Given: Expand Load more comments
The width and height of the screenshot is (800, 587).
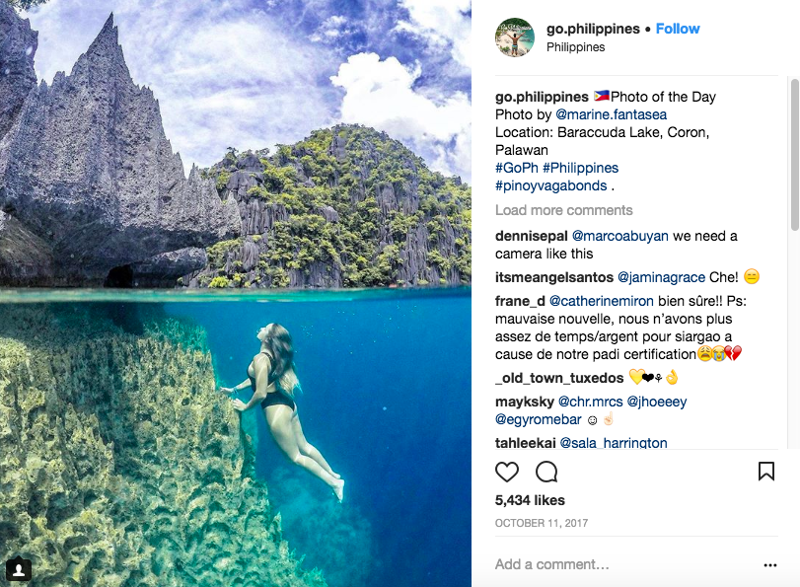Looking at the screenshot, I should click(x=563, y=210).
